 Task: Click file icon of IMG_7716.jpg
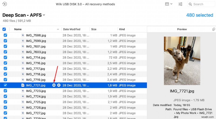click(23, 63)
